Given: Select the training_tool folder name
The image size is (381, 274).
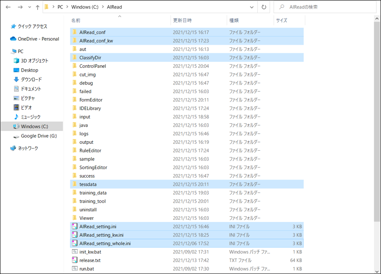Looking at the screenshot, I should tap(92, 201).
